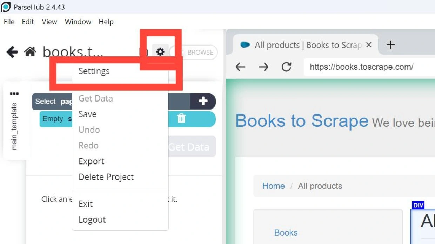The width and height of the screenshot is (435, 244).
Task: Click the blue DIV element tag
Action: pyautogui.click(x=418, y=205)
